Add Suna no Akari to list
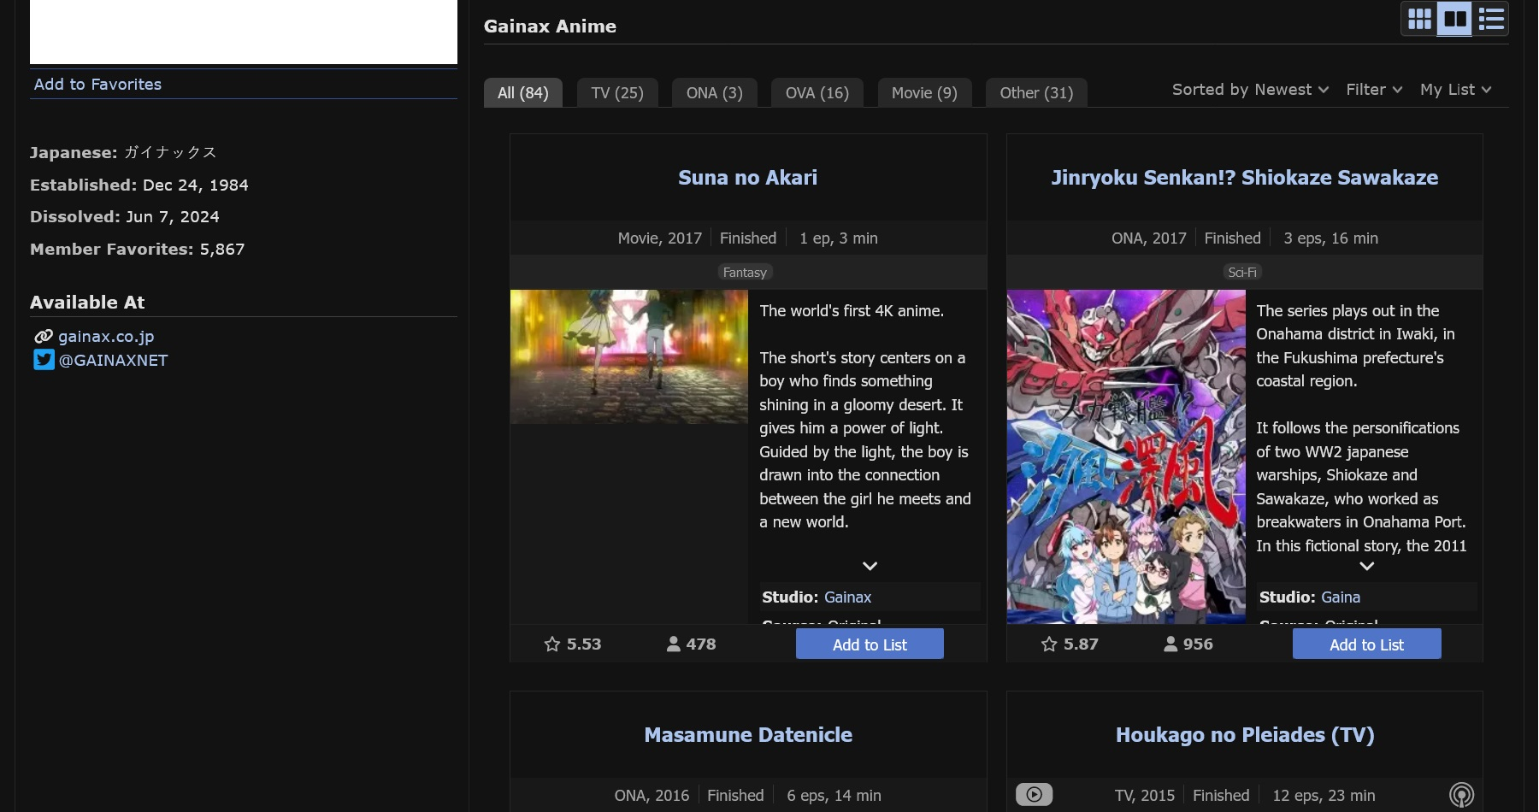1539x812 pixels. (870, 644)
